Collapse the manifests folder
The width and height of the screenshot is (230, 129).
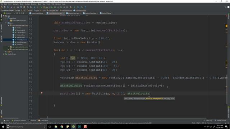6,18
